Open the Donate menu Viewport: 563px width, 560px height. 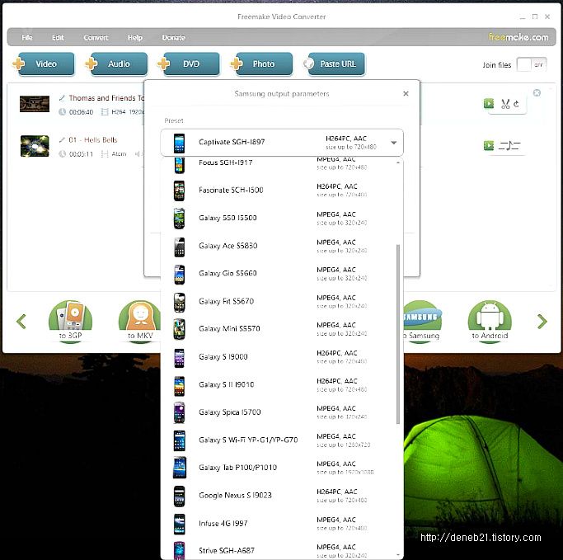click(173, 37)
